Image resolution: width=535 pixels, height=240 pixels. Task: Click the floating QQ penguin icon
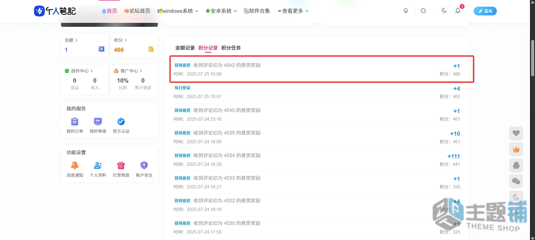pyautogui.click(x=516, y=166)
